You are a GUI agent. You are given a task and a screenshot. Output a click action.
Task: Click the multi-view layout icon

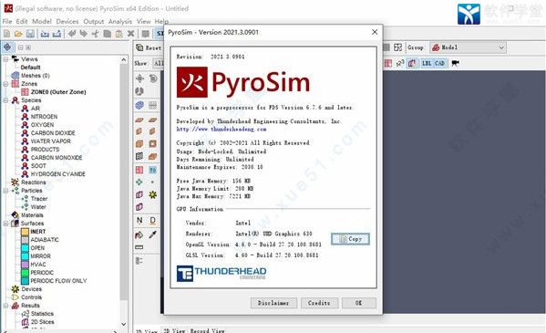coord(397,47)
